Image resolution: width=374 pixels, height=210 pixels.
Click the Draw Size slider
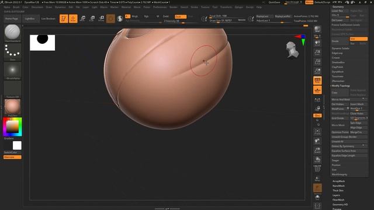[227, 21]
